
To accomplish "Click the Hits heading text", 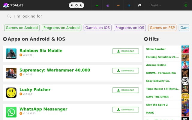I will [x=154, y=39].
